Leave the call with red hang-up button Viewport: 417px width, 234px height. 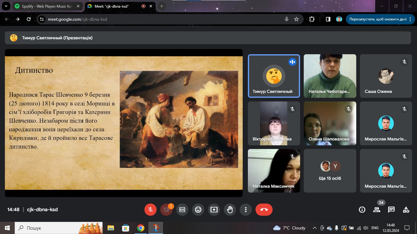click(x=264, y=210)
